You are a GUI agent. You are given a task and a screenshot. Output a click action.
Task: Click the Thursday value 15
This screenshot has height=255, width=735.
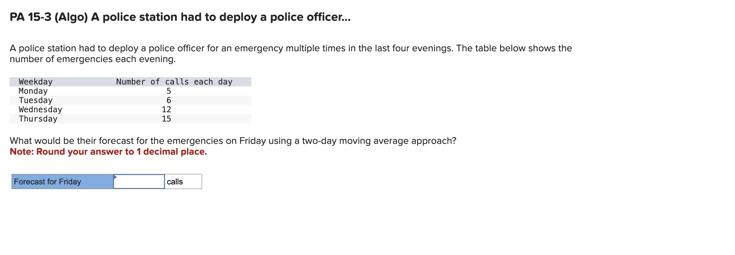point(167,119)
